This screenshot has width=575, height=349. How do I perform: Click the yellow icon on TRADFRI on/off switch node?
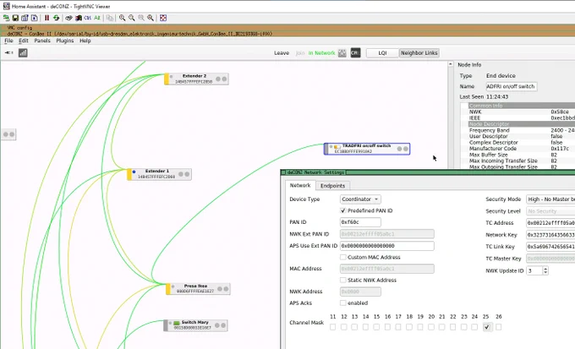tap(337, 147)
